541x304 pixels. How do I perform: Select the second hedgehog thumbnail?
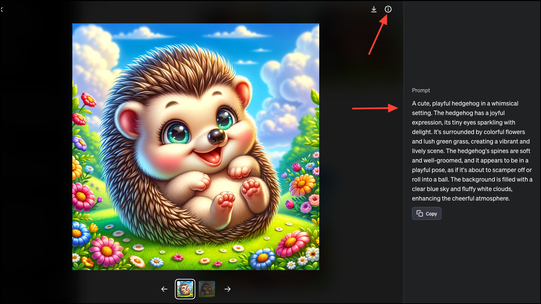pos(207,289)
